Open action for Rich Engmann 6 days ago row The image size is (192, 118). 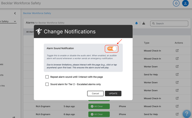177,114
